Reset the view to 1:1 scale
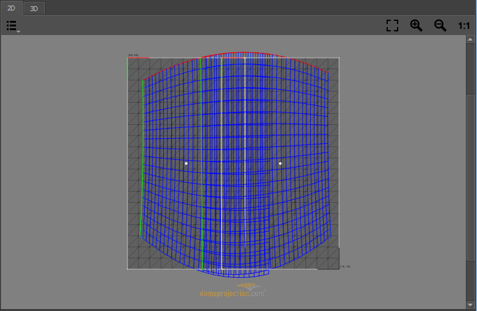The height and width of the screenshot is (311, 477). pyautogui.click(x=464, y=25)
